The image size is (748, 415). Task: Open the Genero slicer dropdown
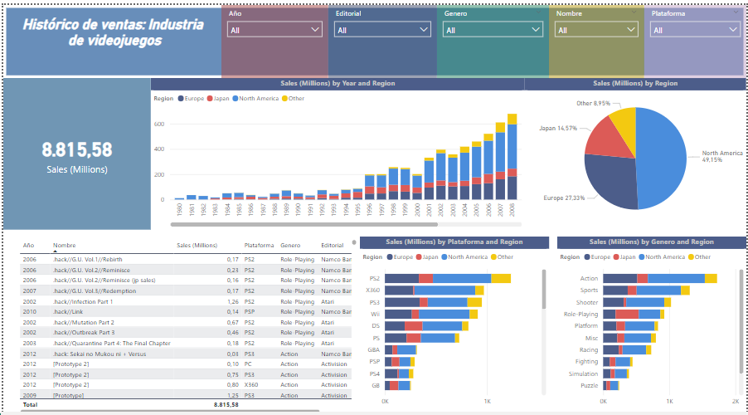tap(492, 30)
